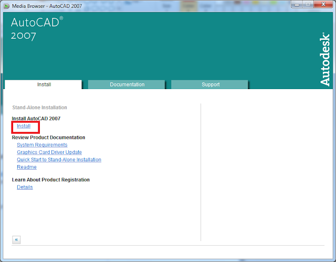This screenshot has width=336, height=262.
Task: Click the Install AutoCAD 2007 heading
Action: [x=36, y=118]
